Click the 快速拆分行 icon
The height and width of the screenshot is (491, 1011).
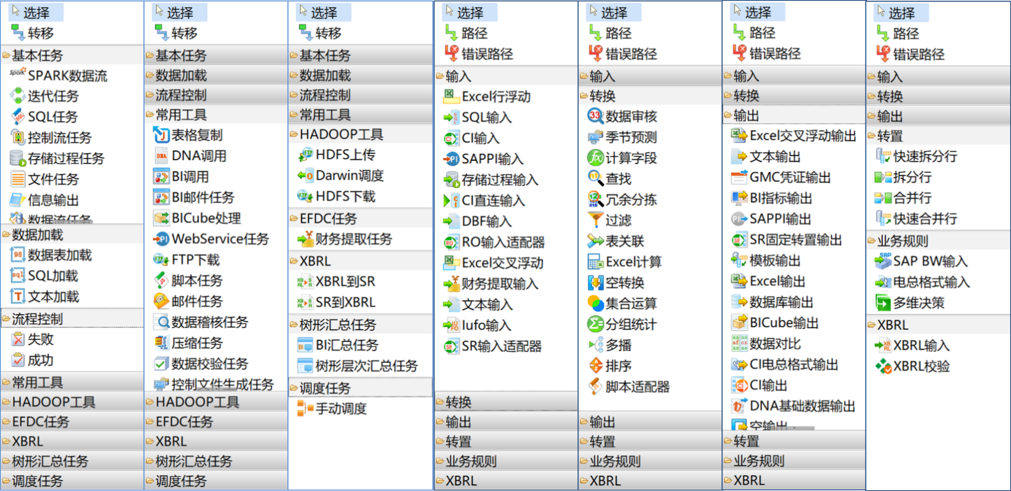[882, 156]
